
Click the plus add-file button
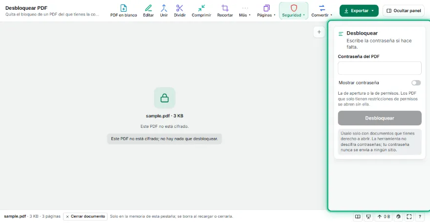[319, 32]
